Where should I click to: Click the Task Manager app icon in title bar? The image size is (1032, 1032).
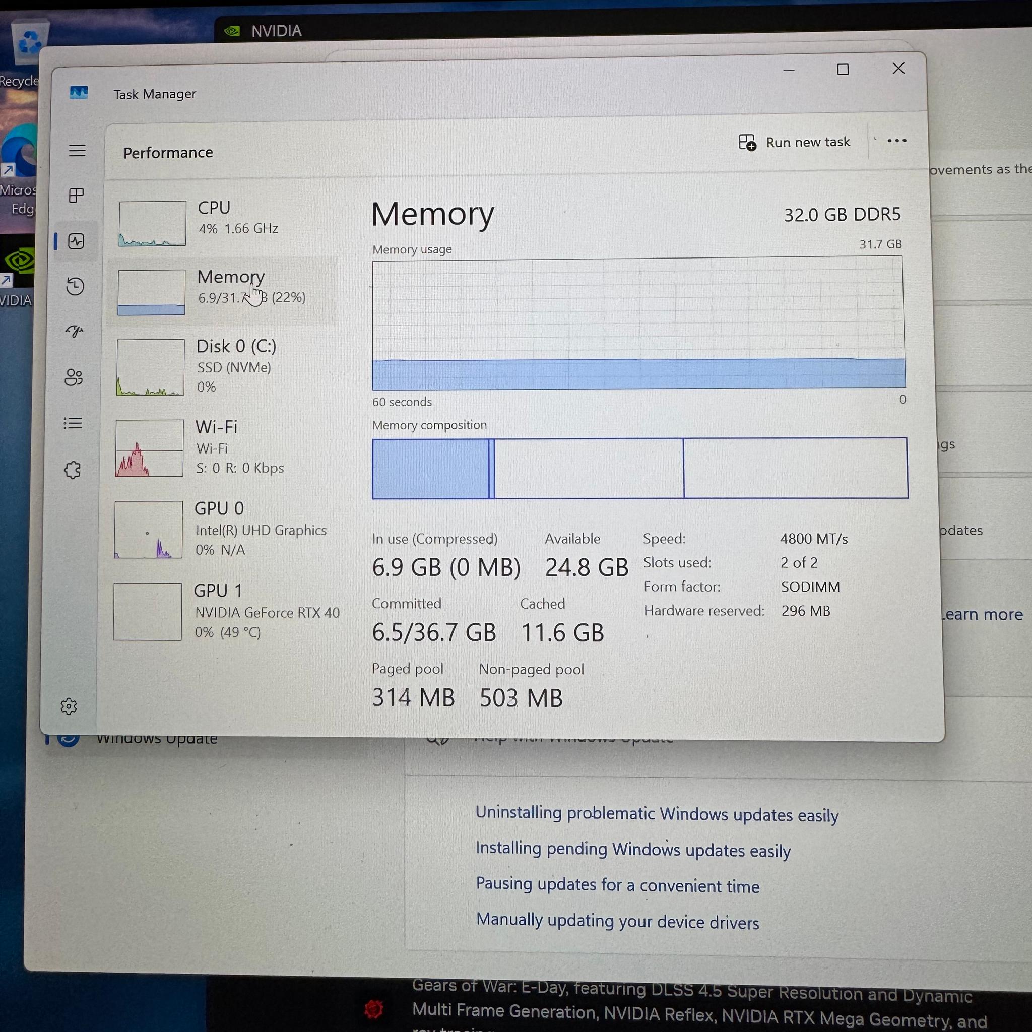[x=79, y=93]
